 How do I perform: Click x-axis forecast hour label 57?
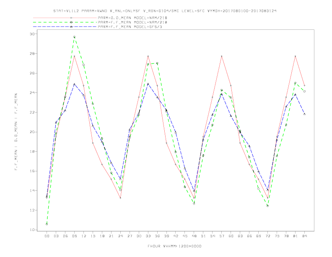222,236
